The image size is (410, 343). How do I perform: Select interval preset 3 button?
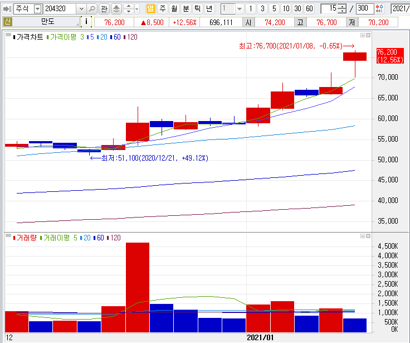[x=262, y=9]
